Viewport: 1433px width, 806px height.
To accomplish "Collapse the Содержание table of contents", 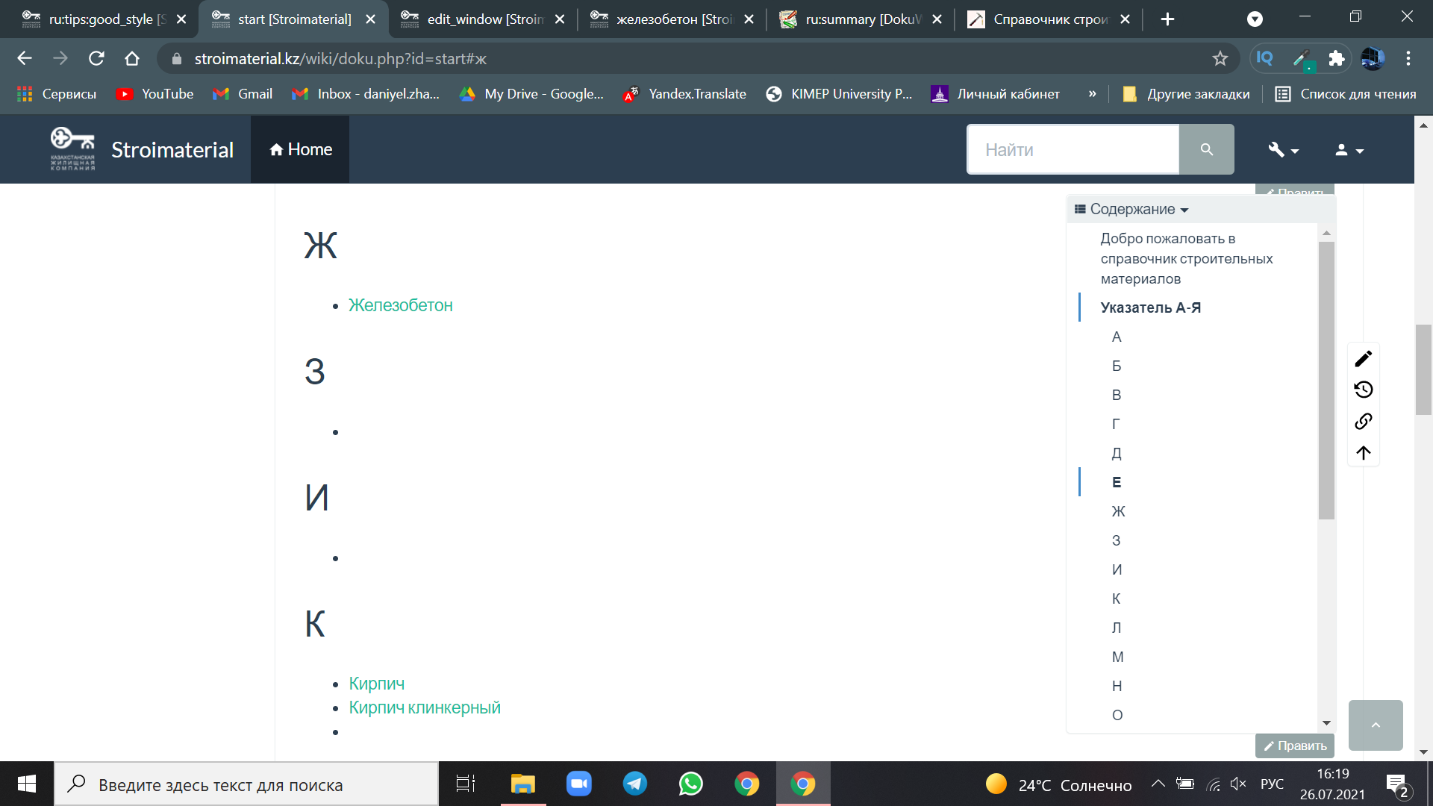I will [x=1132, y=209].
